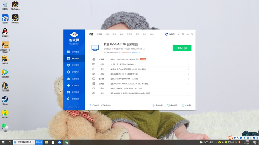
Task: Open 装机推荐 in the sidebar
Action: click(x=74, y=92)
